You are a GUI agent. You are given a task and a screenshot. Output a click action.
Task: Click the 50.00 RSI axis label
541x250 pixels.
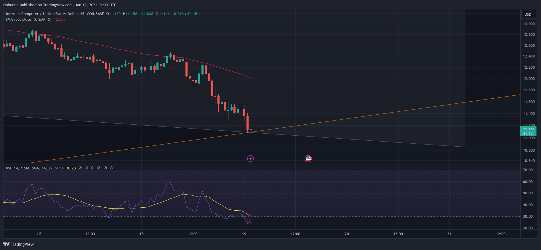point(528,193)
